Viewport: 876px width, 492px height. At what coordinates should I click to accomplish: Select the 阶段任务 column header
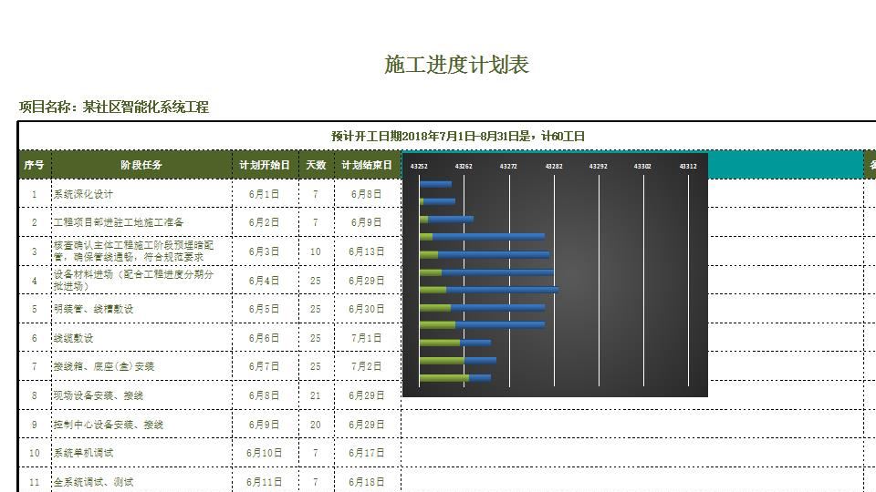tap(141, 165)
